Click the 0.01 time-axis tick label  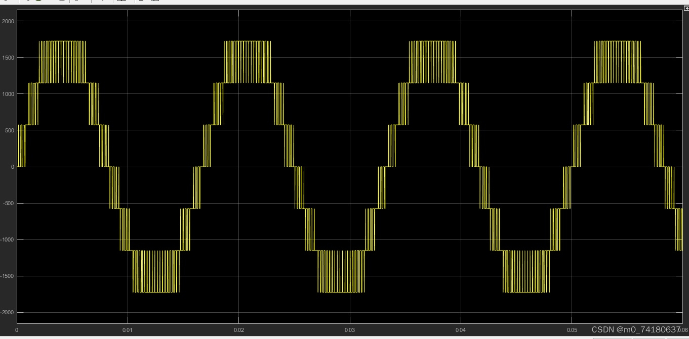(x=128, y=330)
